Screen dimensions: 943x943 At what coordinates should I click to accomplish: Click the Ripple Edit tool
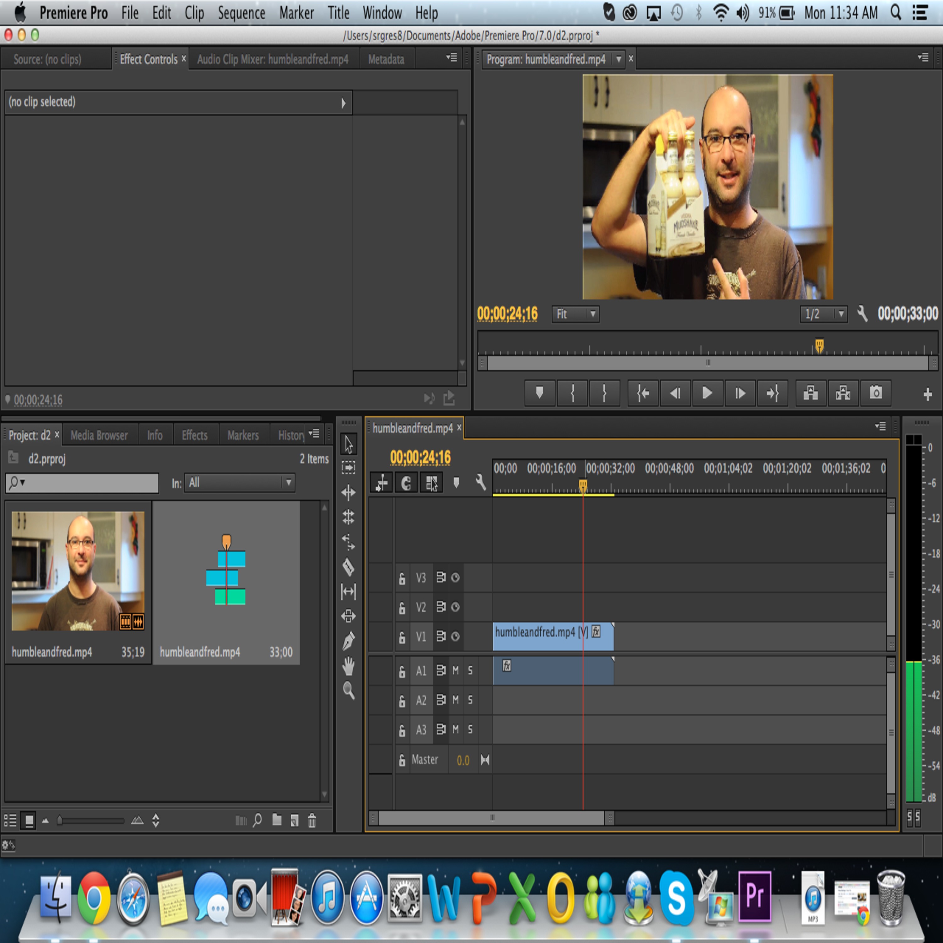pos(348,493)
